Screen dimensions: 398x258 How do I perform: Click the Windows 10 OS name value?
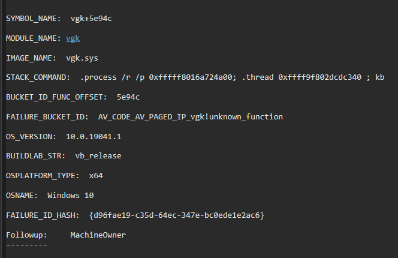tap(70, 196)
